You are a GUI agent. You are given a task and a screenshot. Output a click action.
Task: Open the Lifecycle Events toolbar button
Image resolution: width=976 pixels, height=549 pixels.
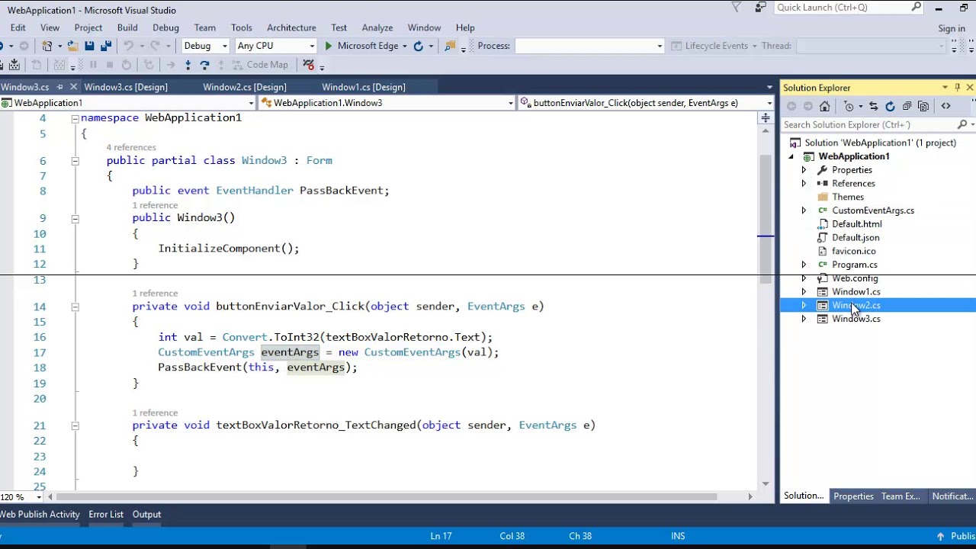coord(714,46)
